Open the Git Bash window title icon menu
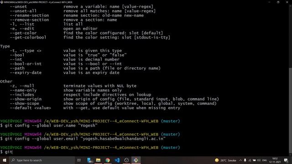The height and width of the screenshot is (164, 292). pos(2,2)
